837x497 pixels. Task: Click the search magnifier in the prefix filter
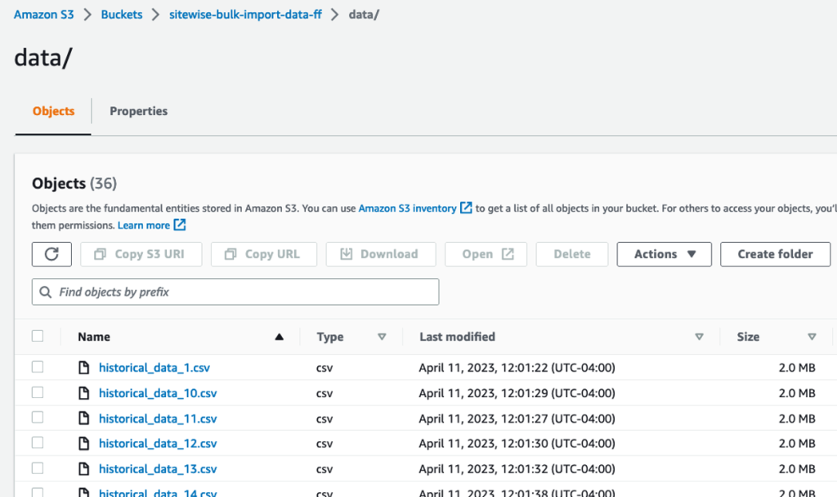(44, 292)
